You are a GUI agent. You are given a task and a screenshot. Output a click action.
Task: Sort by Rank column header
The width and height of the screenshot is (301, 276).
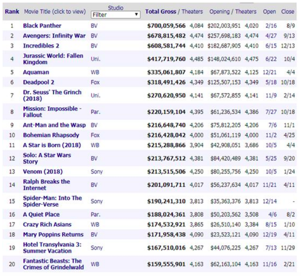(12, 12)
